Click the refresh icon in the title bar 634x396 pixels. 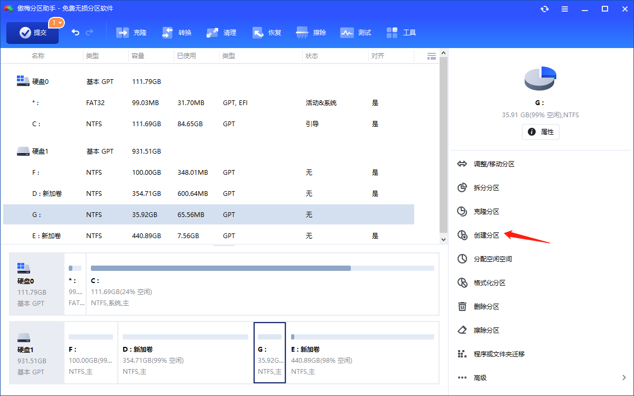(x=544, y=8)
